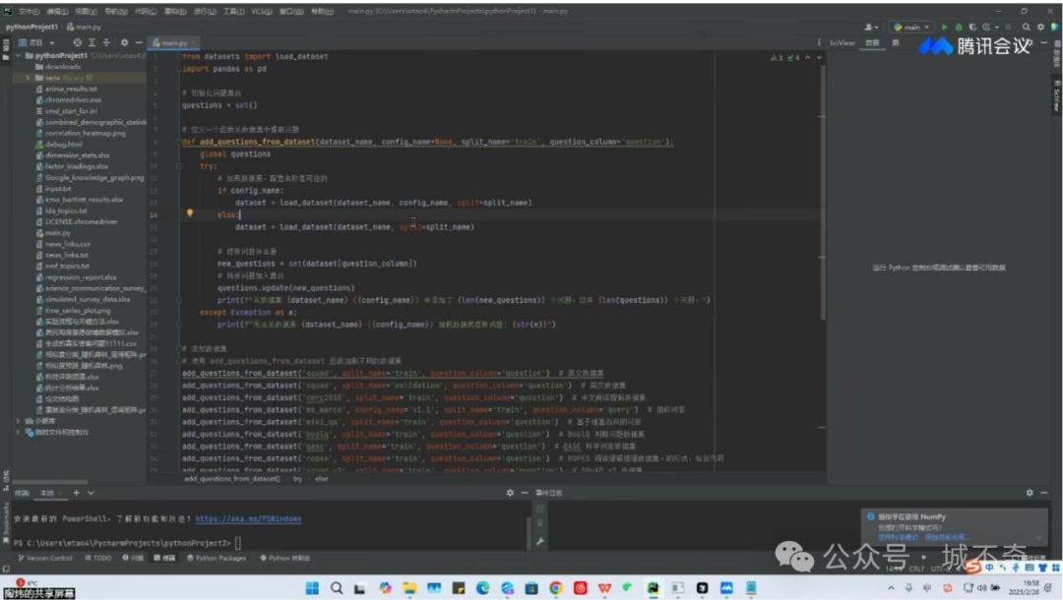Open the File menu
The image size is (1063, 600).
[29, 11]
